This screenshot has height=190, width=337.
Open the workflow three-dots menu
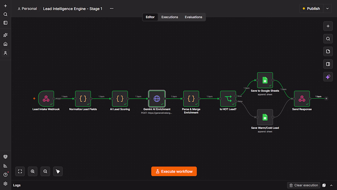click(112, 9)
